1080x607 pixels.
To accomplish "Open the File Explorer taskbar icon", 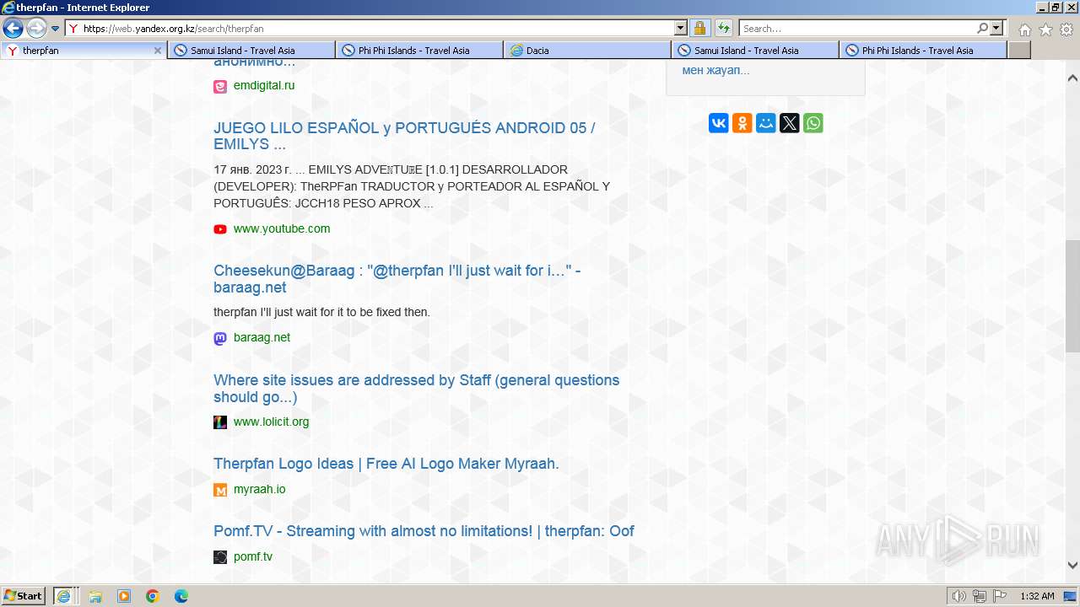I will coord(95,596).
